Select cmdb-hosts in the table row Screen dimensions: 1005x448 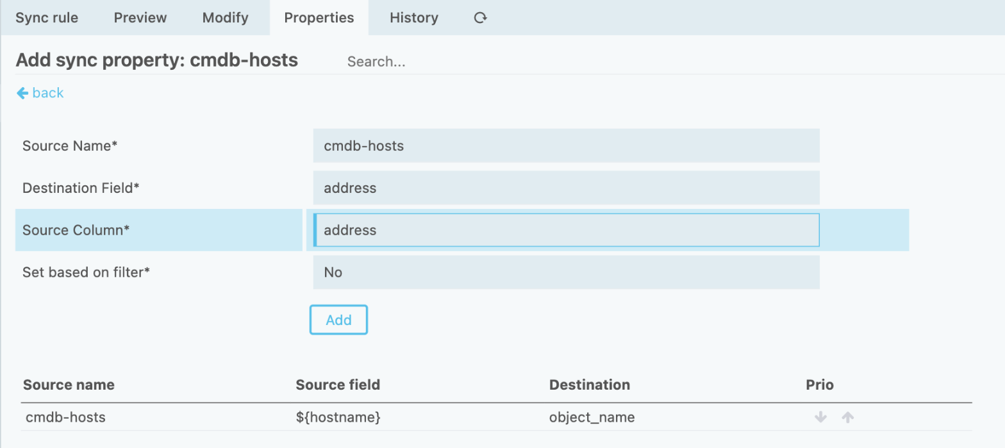(x=65, y=417)
